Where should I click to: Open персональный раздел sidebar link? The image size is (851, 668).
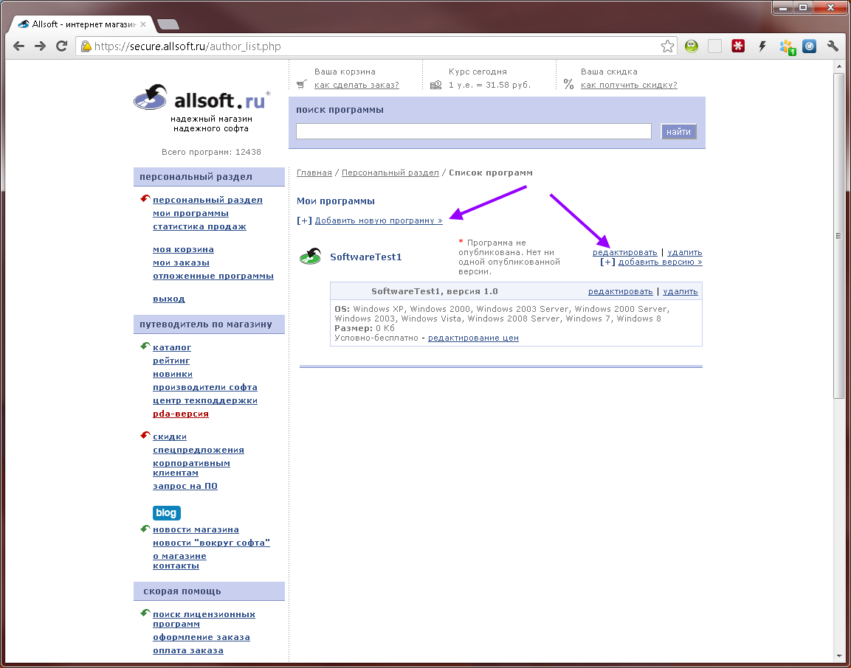coord(207,200)
